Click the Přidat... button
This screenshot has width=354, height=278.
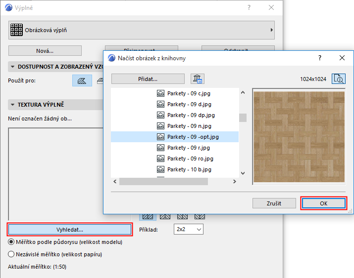[148, 79]
